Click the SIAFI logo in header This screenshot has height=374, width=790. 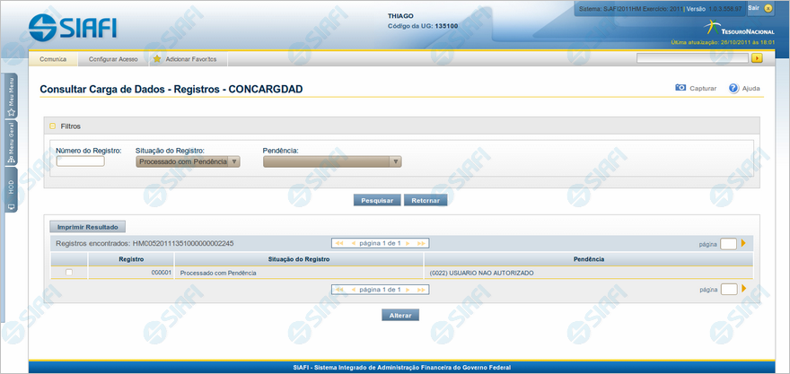point(73,28)
